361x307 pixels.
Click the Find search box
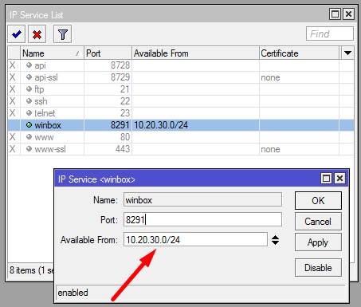[x=330, y=33]
